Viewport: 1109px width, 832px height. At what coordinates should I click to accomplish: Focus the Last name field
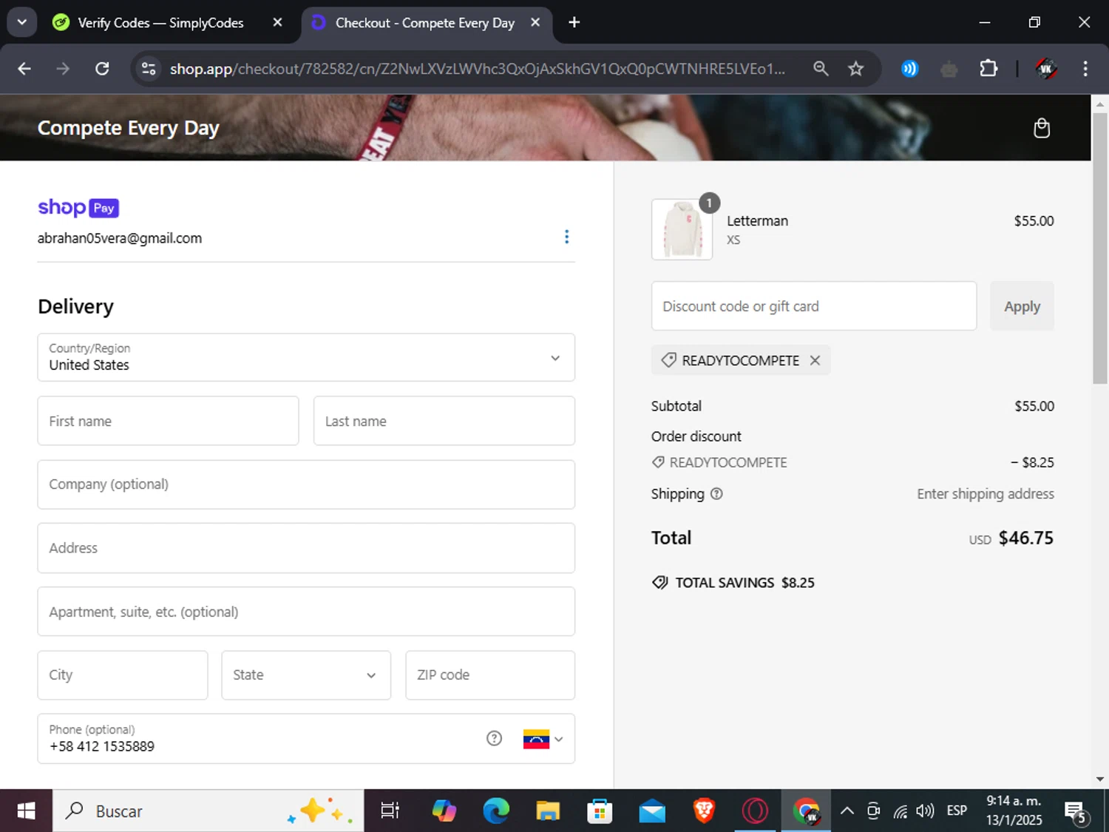(x=444, y=421)
